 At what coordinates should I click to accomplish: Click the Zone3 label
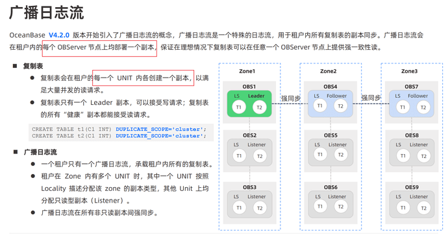[410, 71]
